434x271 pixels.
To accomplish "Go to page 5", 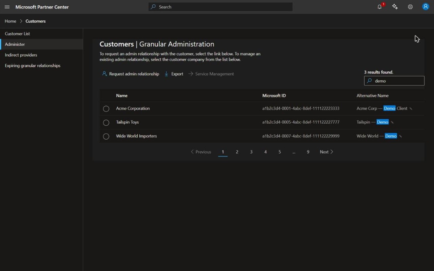I will point(280,152).
